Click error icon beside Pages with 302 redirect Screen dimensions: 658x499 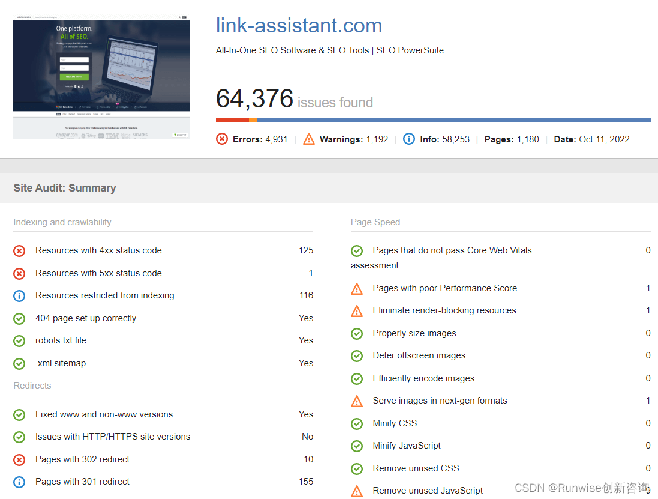click(x=19, y=460)
